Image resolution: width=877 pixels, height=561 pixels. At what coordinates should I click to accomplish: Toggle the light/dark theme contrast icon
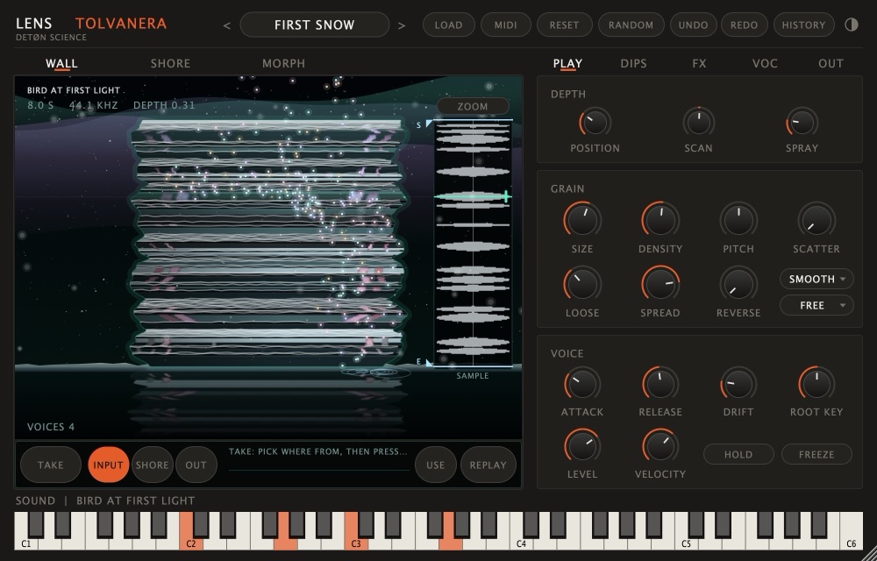tap(852, 25)
